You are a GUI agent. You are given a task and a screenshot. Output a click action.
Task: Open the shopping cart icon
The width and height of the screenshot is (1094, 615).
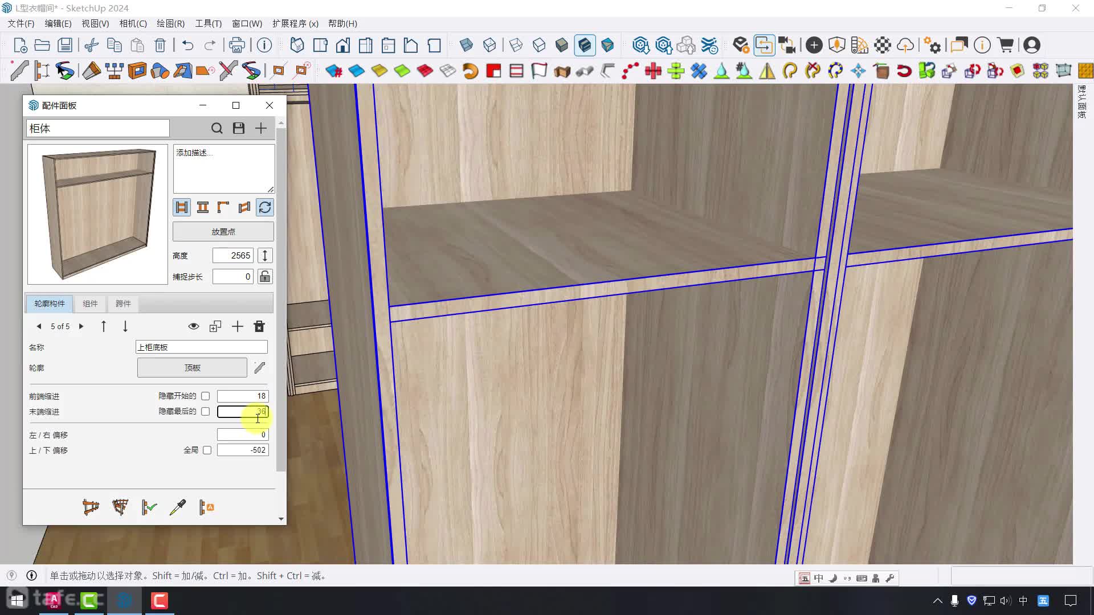pos(1006,45)
